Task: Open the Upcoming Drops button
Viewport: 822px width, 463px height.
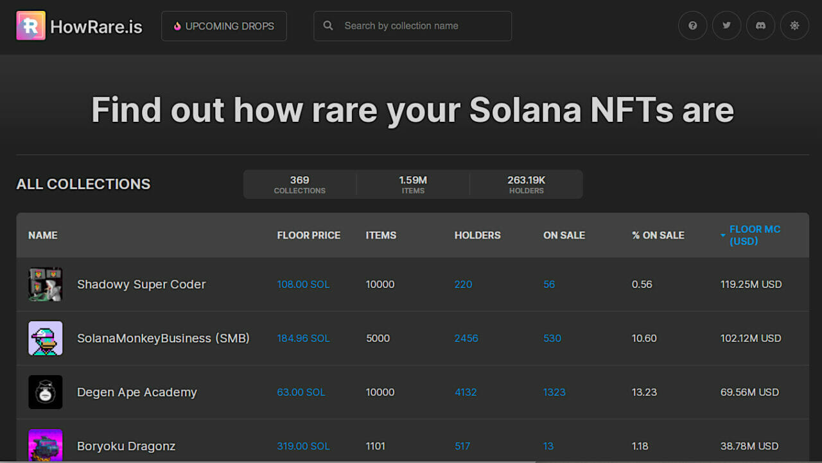Action: [x=223, y=26]
